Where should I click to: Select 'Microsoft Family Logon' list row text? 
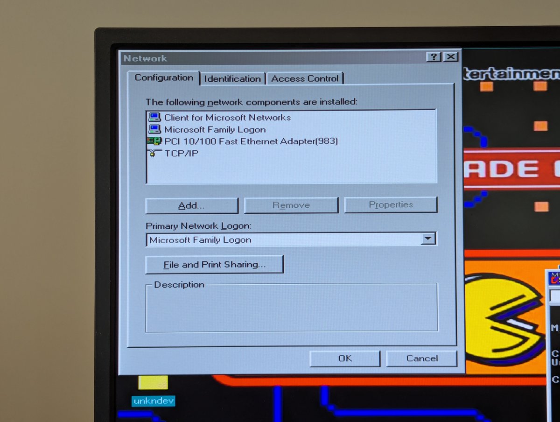point(215,130)
